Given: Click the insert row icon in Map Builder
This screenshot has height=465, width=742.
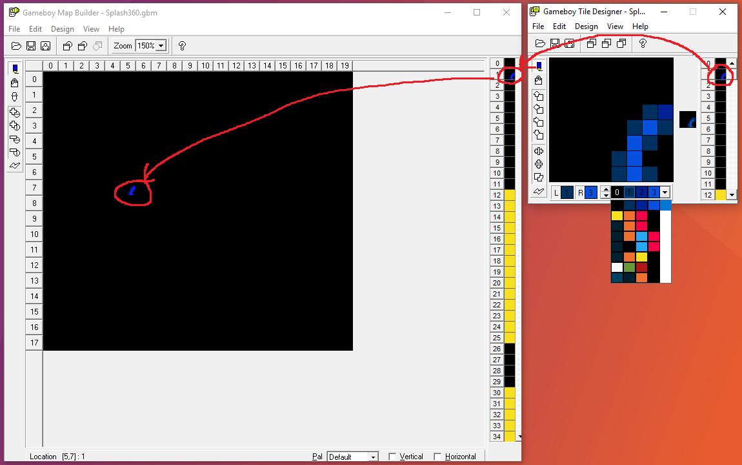Looking at the screenshot, I should 15,112.
